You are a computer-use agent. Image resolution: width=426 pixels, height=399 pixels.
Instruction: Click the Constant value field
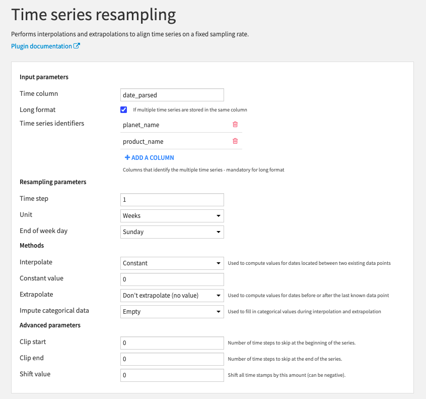[x=172, y=279]
